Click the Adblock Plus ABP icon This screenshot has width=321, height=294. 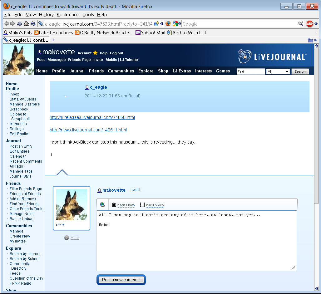(x=309, y=24)
